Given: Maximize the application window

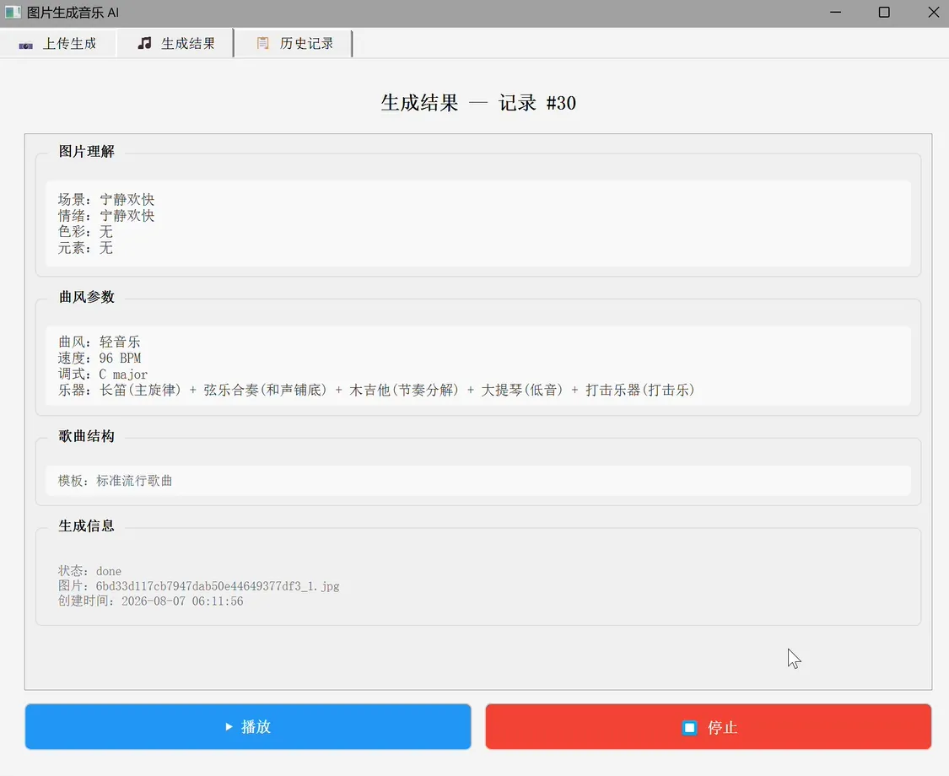Looking at the screenshot, I should pyautogui.click(x=884, y=12).
